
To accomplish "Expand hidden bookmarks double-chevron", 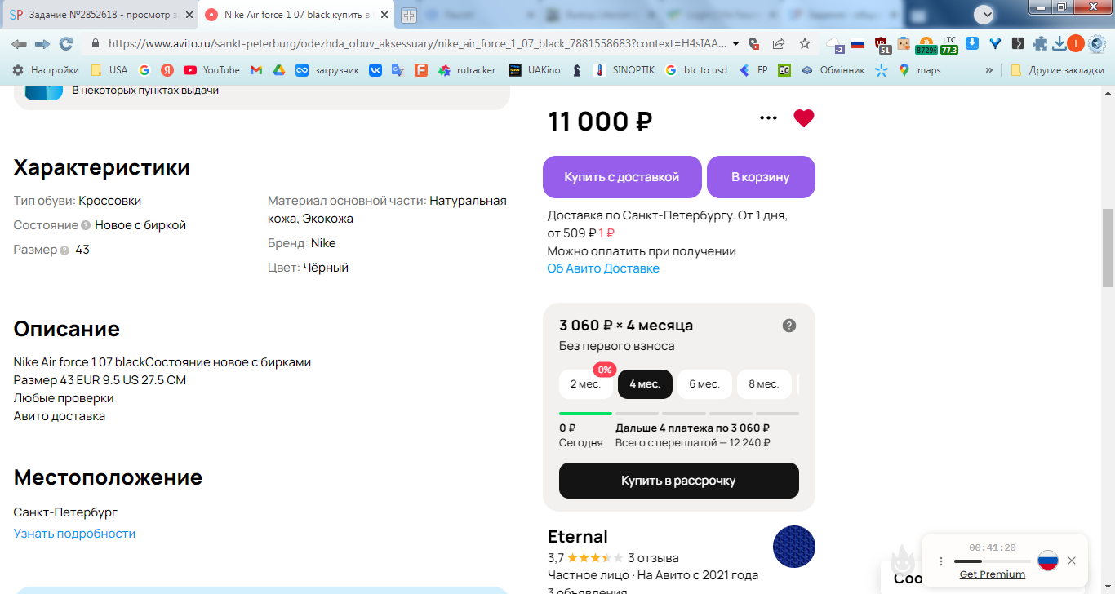I will [x=989, y=70].
